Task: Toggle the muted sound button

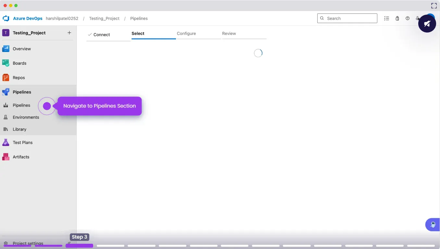Action: point(427,24)
